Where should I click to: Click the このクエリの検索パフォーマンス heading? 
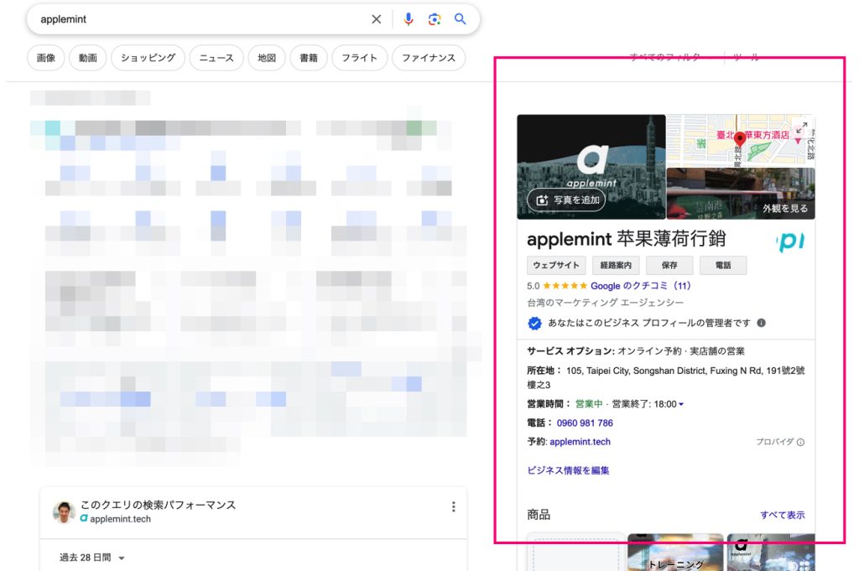pos(158,505)
